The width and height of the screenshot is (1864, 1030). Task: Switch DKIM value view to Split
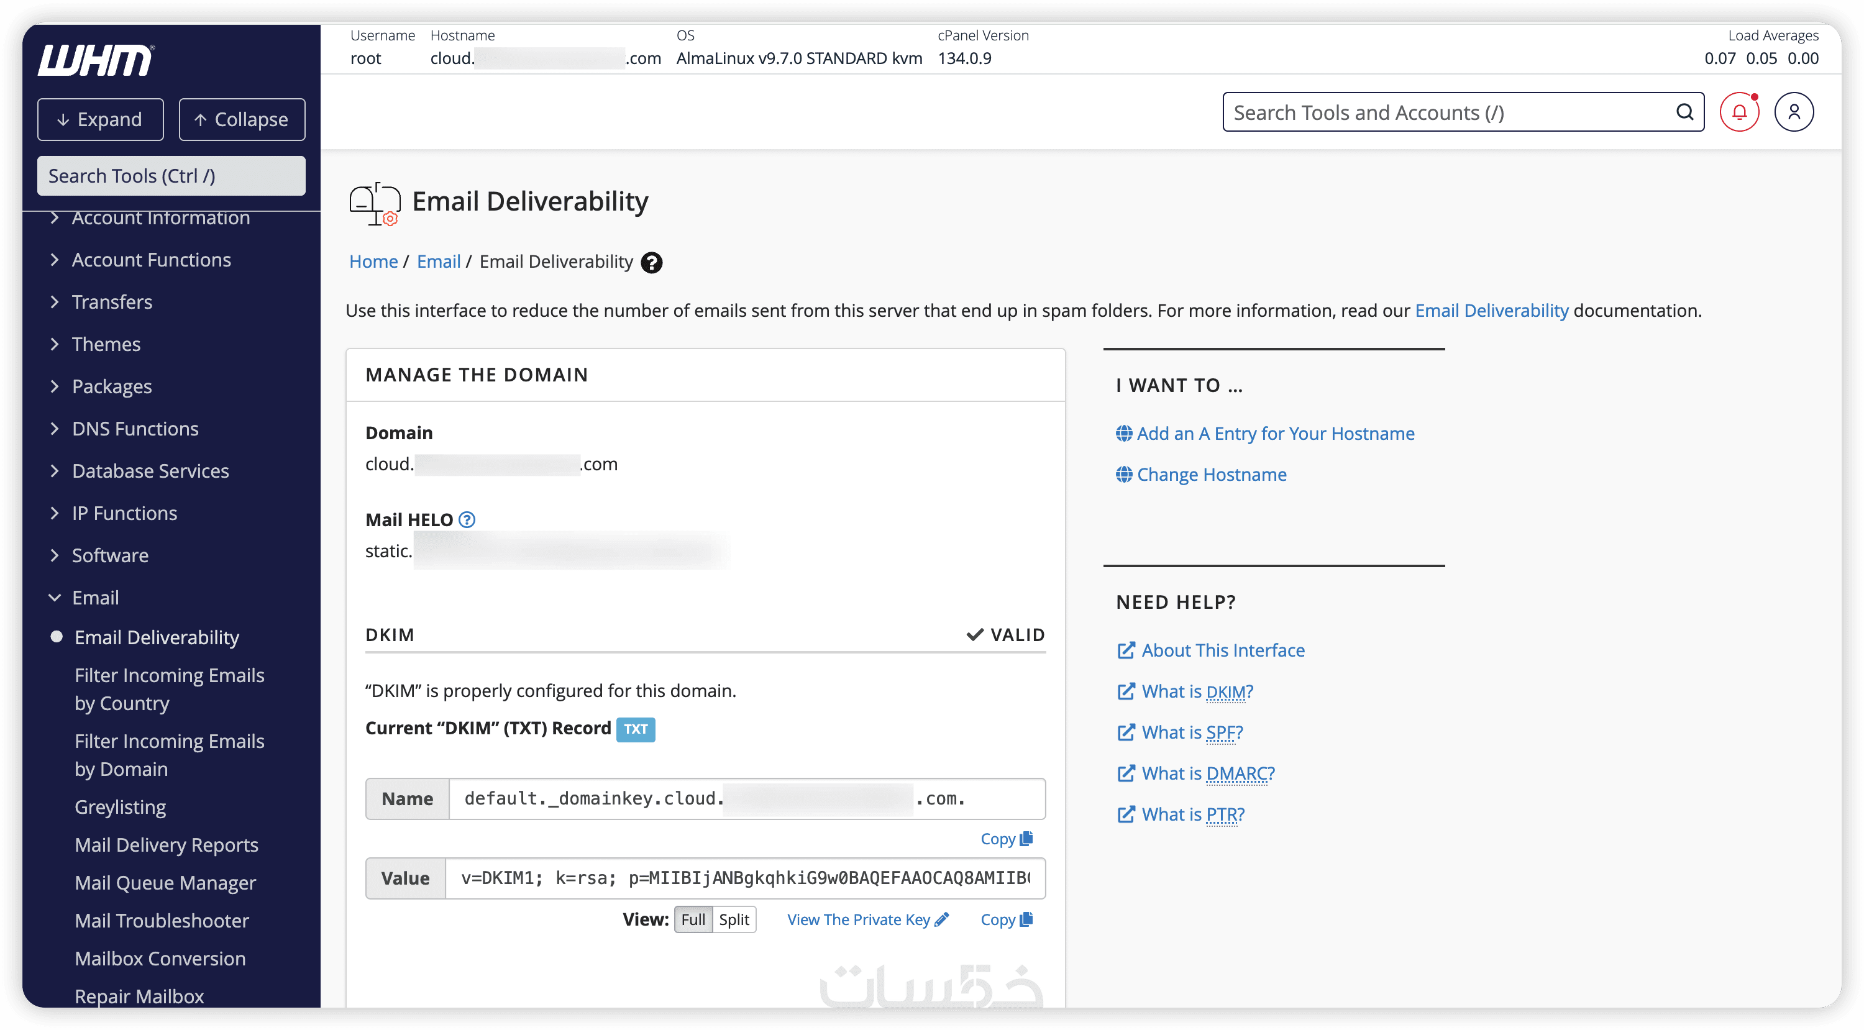pos(734,919)
